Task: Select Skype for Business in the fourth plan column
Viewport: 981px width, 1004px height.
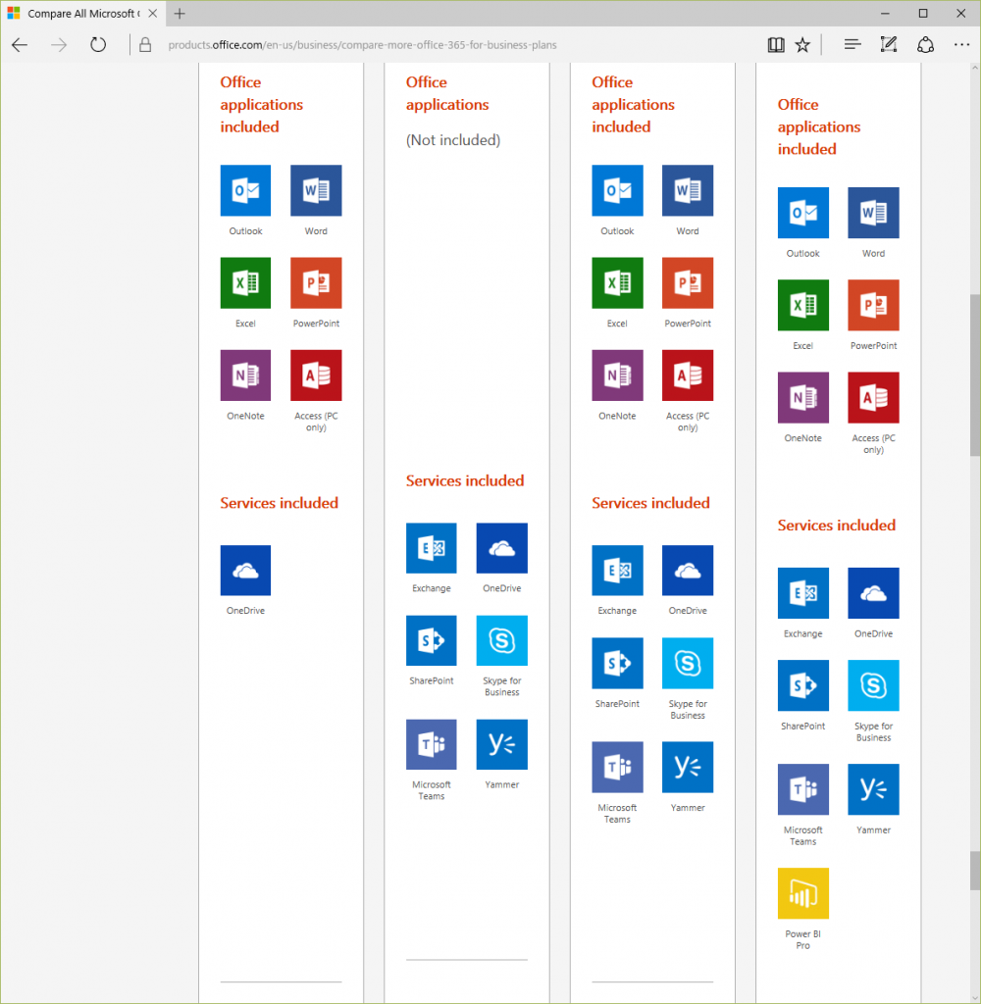Action: click(x=873, y=685)
